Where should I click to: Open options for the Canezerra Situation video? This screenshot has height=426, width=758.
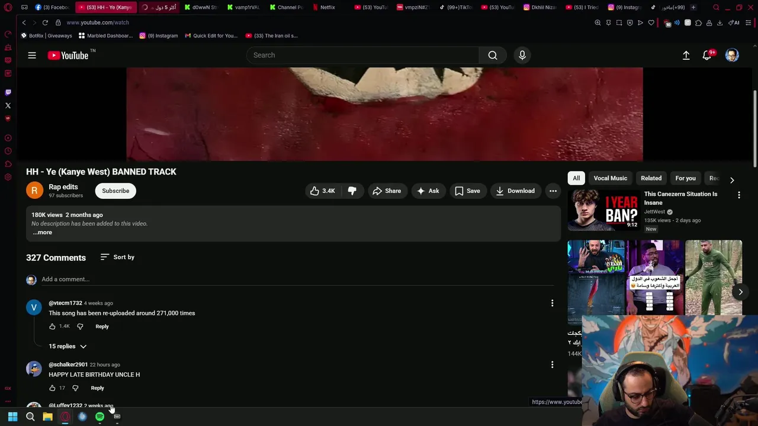click(738, 195)
